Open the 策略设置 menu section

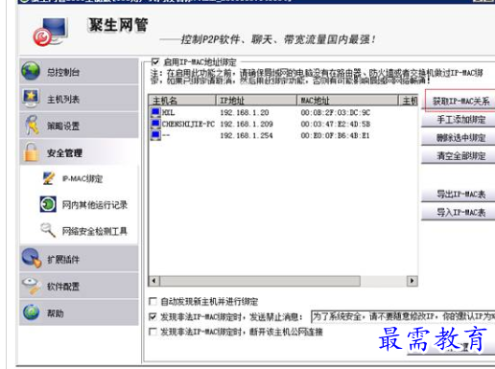coord(79,126)
